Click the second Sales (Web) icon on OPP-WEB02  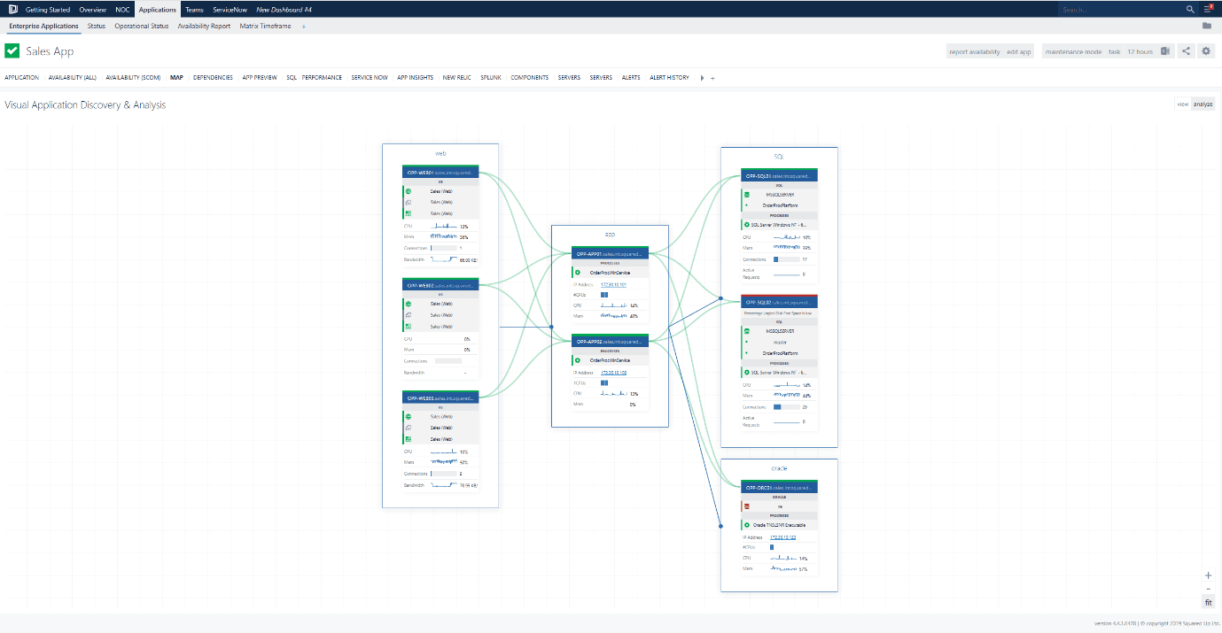[409, 315]
